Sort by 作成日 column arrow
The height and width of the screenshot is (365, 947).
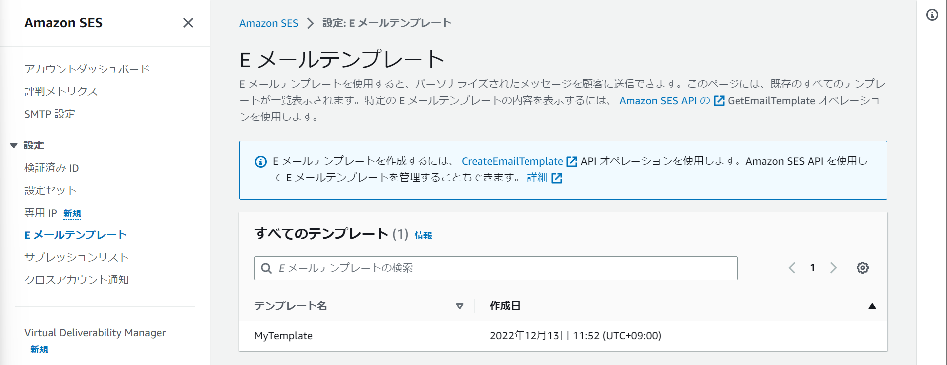point(872,306)
